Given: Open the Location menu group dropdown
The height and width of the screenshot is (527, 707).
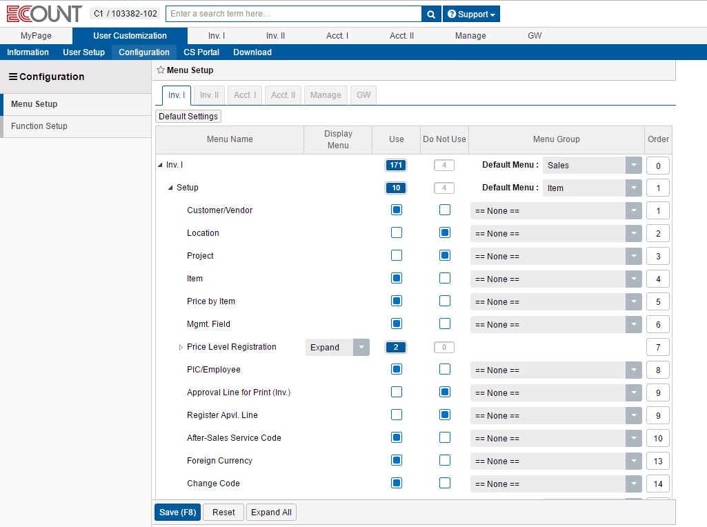Looking at the screenshot, I should click(556, 234).
